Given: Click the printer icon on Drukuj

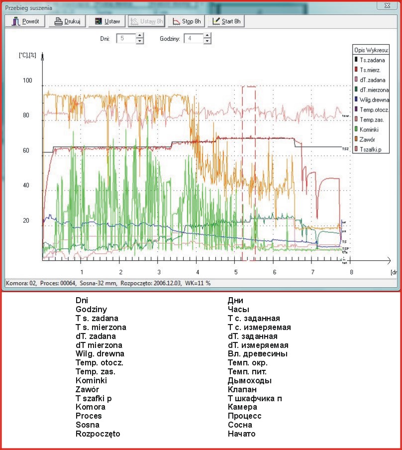Looking at the screenshot, I should pos(59,21).
